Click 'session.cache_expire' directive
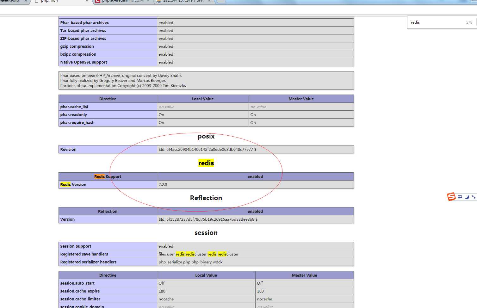Image resolution: width=477 pixels, height=308 pixels. (80, 291)
